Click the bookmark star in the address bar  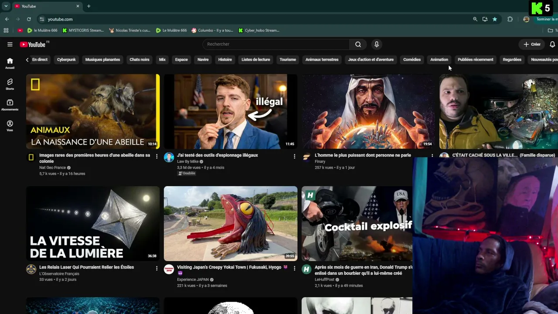(x=495, y=19)
